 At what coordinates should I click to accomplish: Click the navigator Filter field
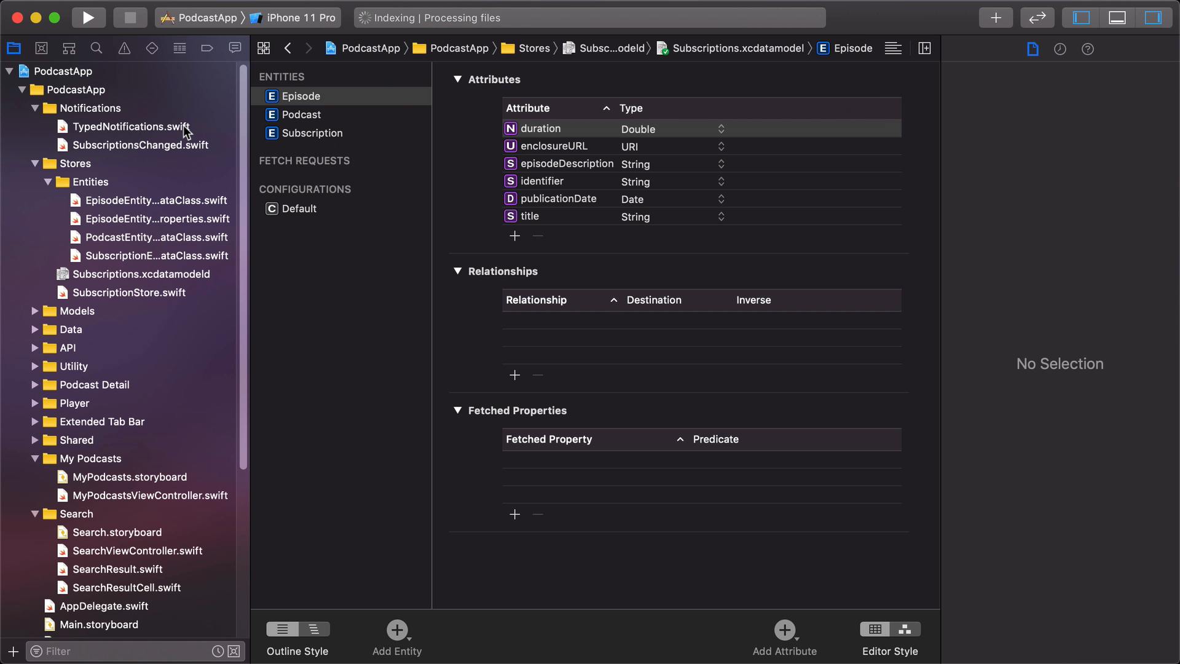pyautogui.click(x=126, y=651)
